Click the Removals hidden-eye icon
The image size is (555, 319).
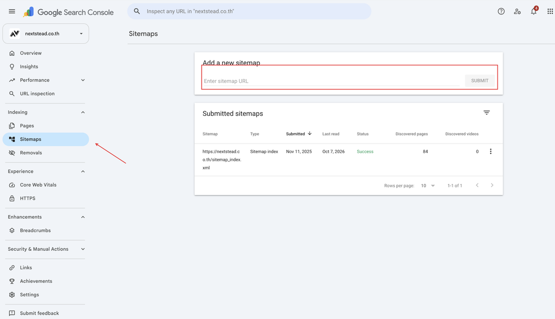[12, 153]
